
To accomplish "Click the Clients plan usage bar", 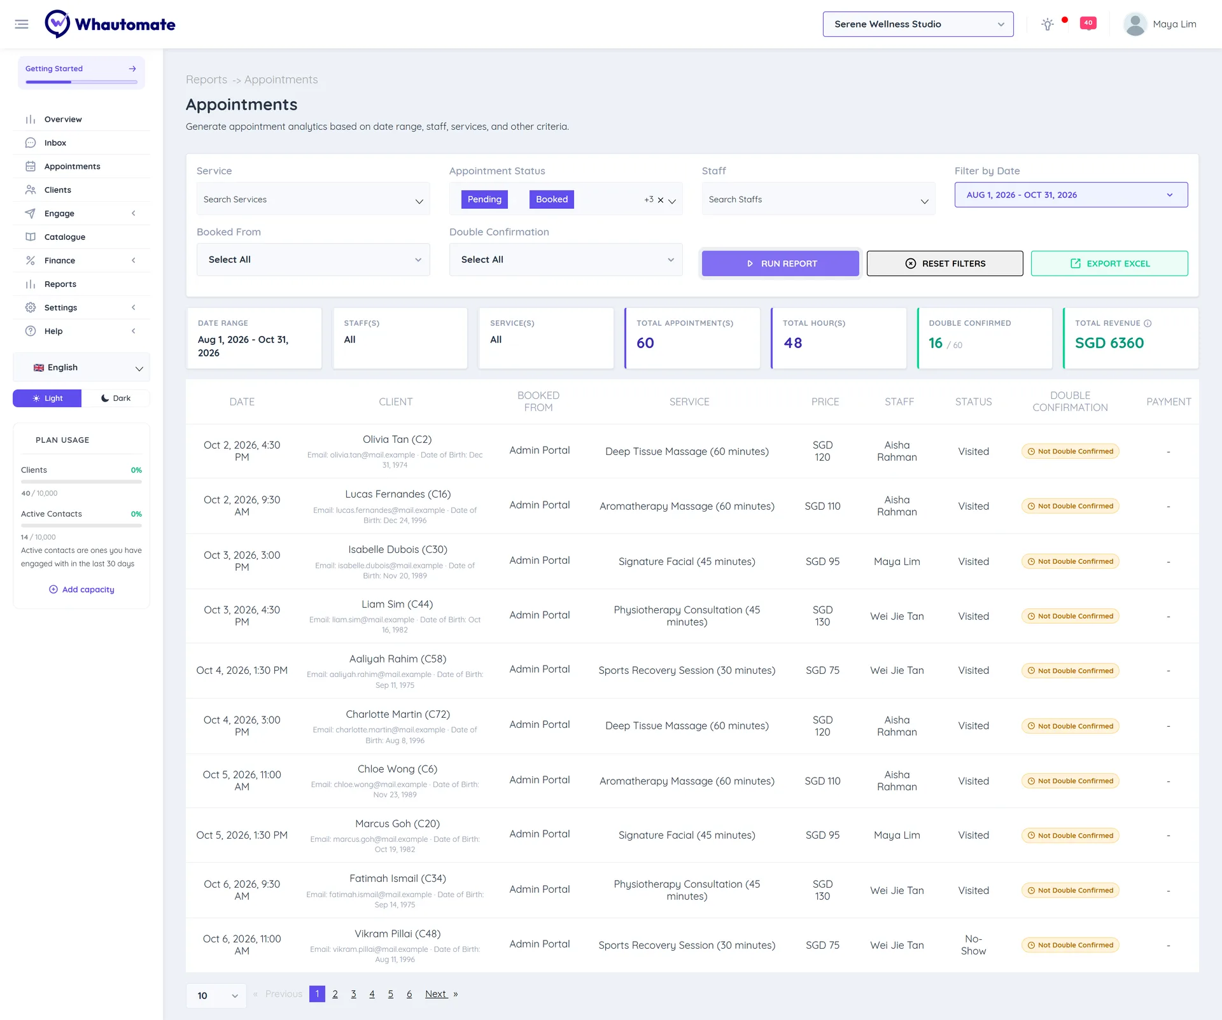I will 81,482.
